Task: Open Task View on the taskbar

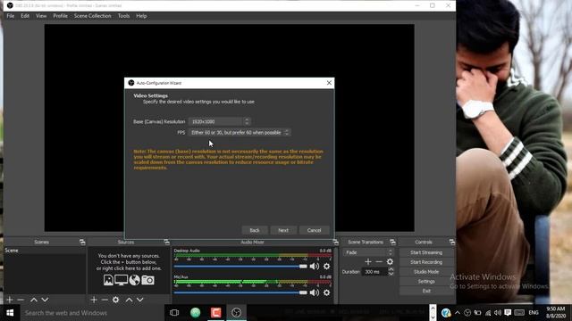Action: click(174, 313)
